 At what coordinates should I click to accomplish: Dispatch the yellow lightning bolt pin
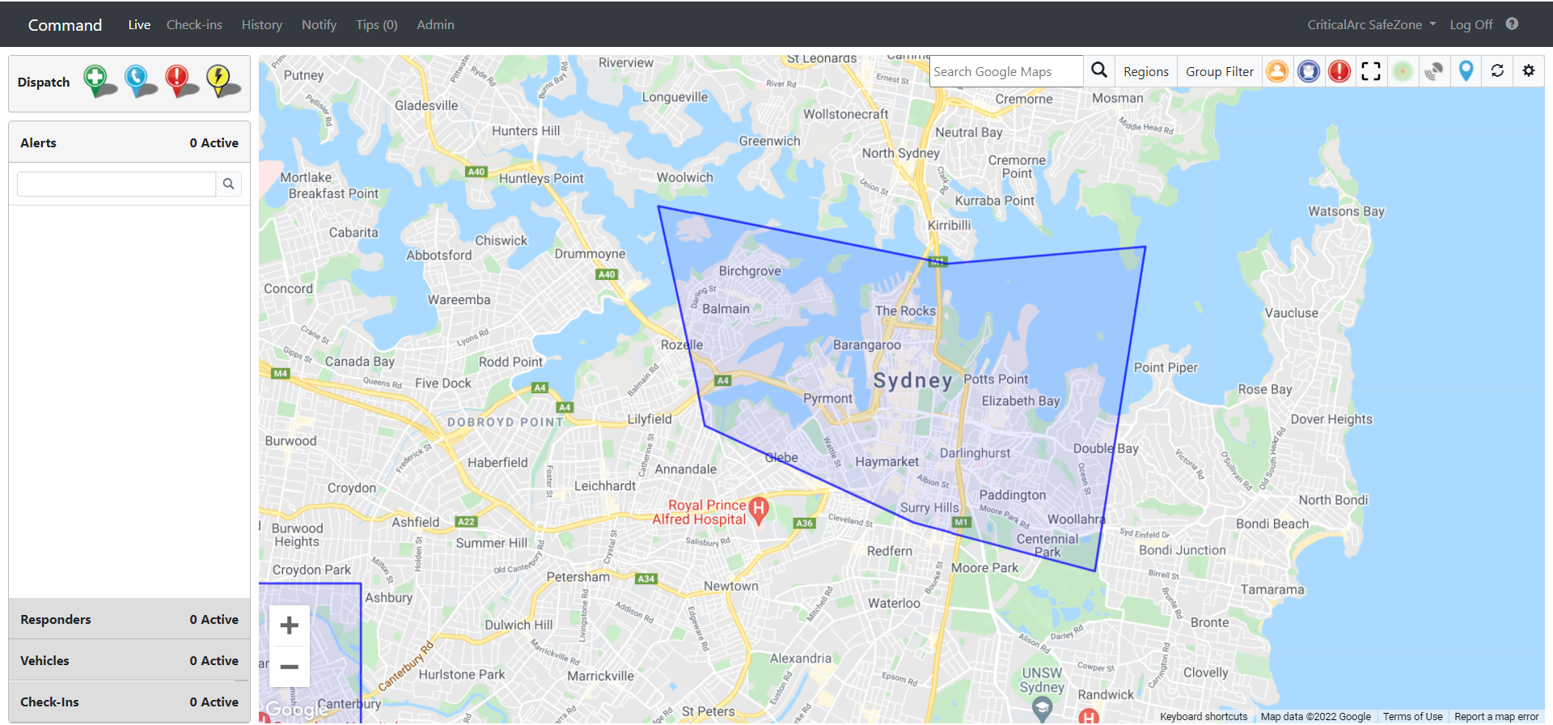tap(221, 81)
